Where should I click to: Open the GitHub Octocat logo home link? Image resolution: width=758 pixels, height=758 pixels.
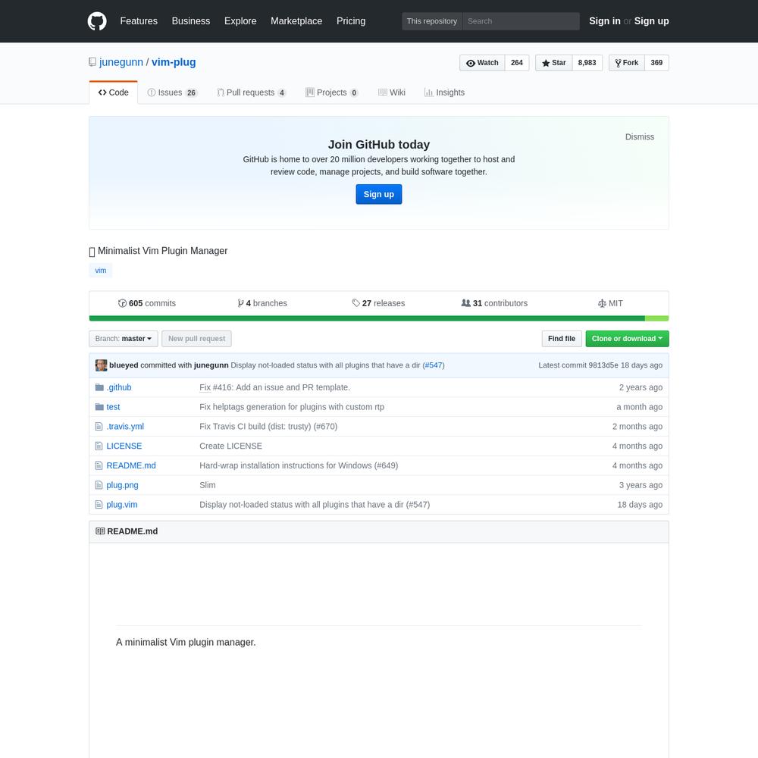pyautogui.click(x=97, y=21)
